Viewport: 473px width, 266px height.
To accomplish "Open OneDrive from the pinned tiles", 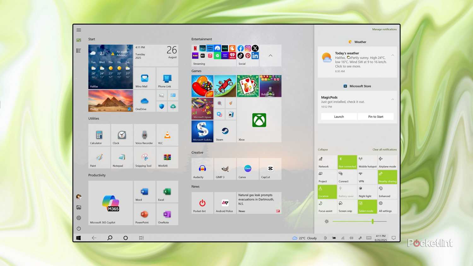I will click(144, 101).
